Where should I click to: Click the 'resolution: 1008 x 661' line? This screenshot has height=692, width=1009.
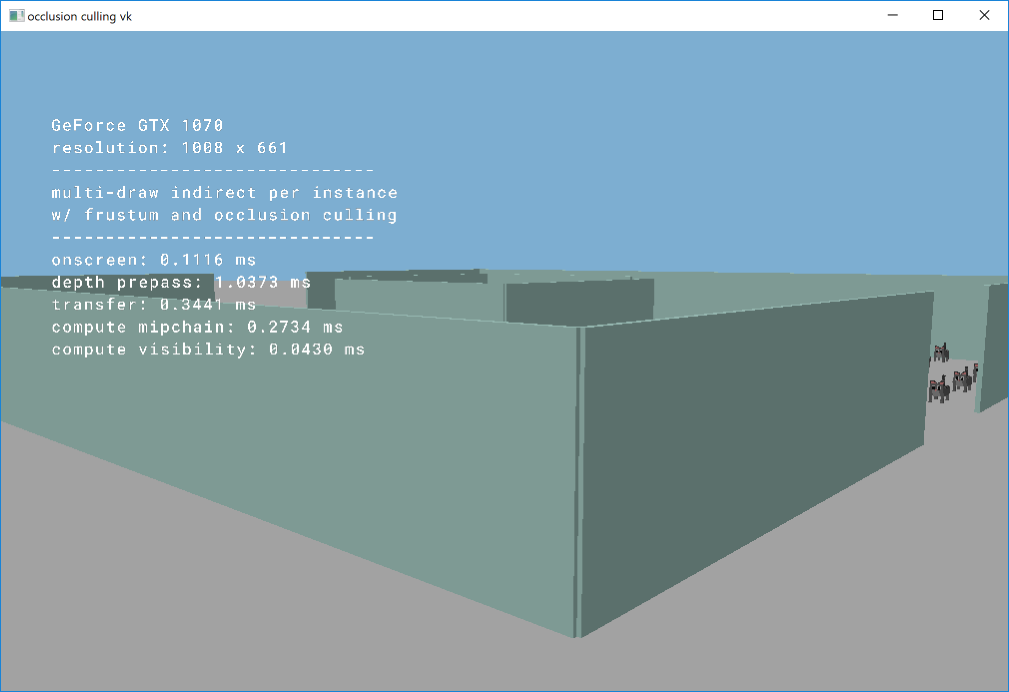pos(169,147)
